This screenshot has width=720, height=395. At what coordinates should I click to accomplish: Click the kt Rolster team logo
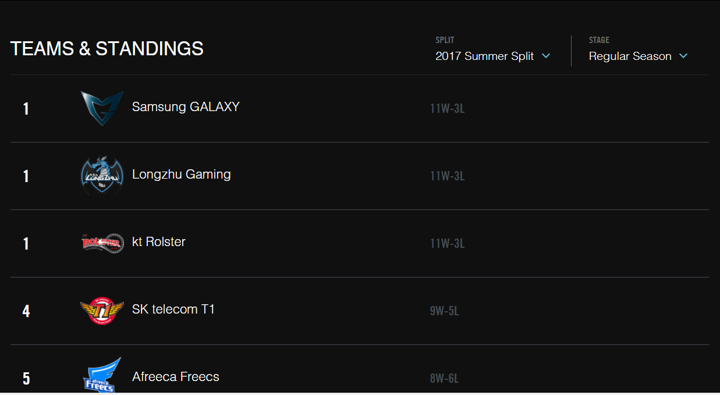point(102,243)
